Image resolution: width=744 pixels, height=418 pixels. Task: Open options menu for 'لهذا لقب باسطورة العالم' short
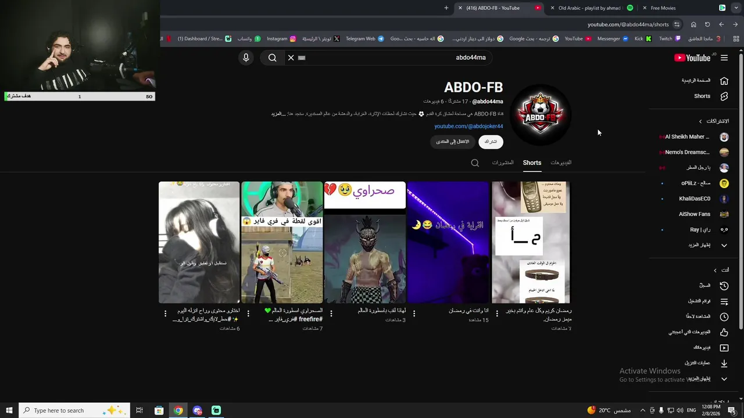point(331,313)
